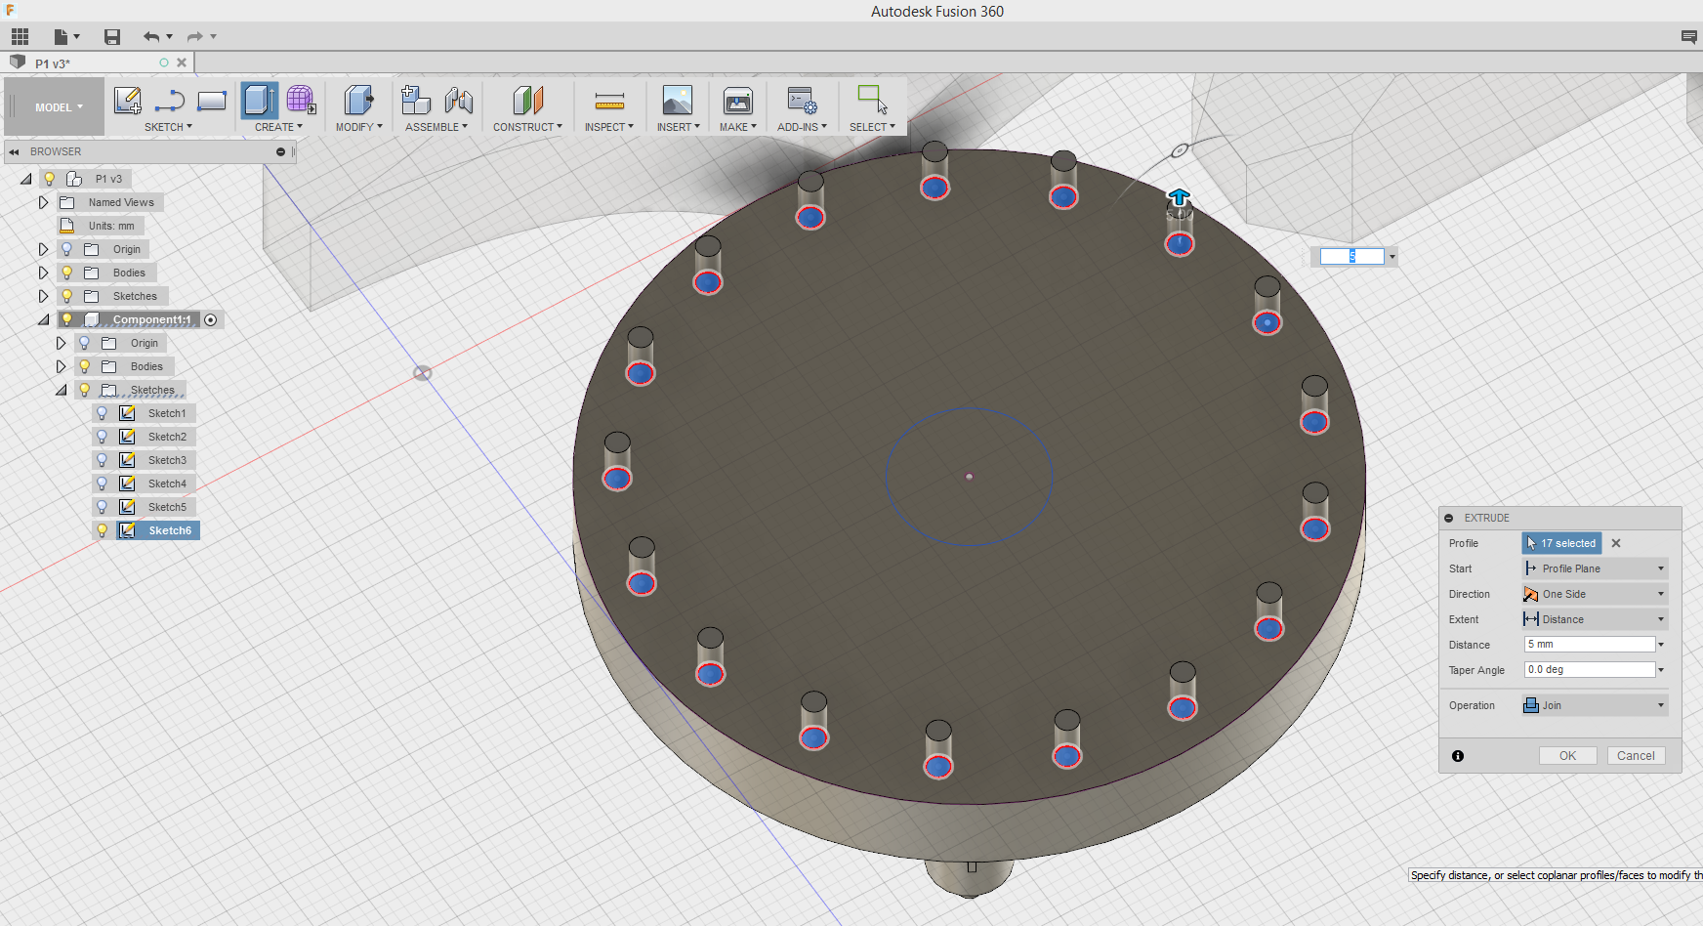Open the Direction One Side dropdown

[1595, 594]
